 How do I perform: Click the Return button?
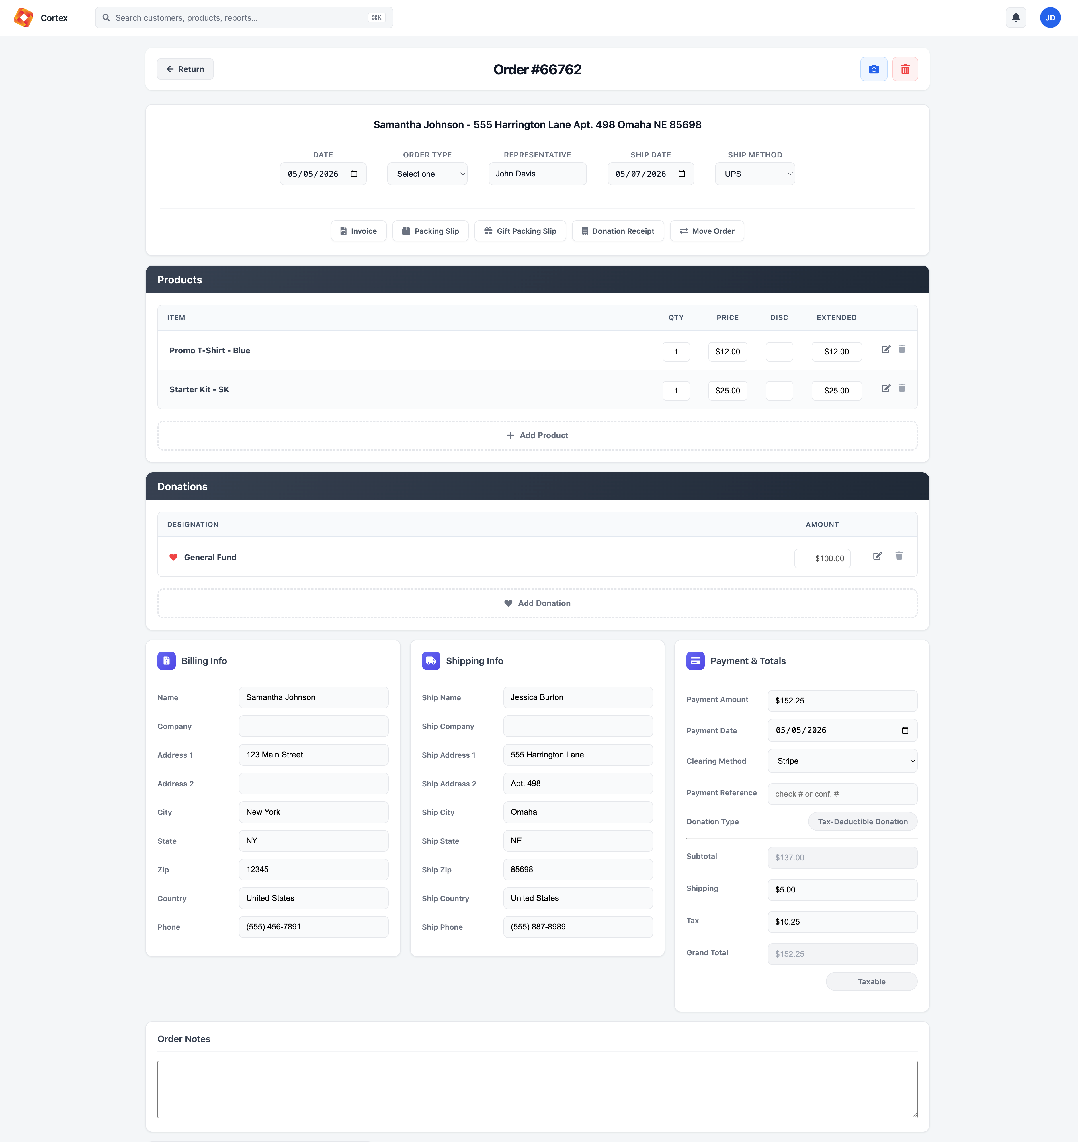185,69
